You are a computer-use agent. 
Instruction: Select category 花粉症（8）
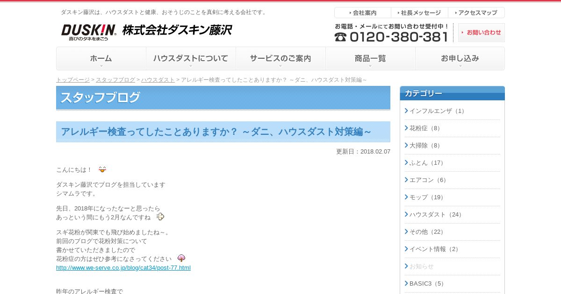point(426,128)
